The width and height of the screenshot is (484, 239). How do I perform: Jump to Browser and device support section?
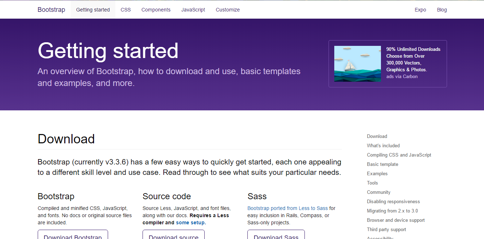pos(396,220)
